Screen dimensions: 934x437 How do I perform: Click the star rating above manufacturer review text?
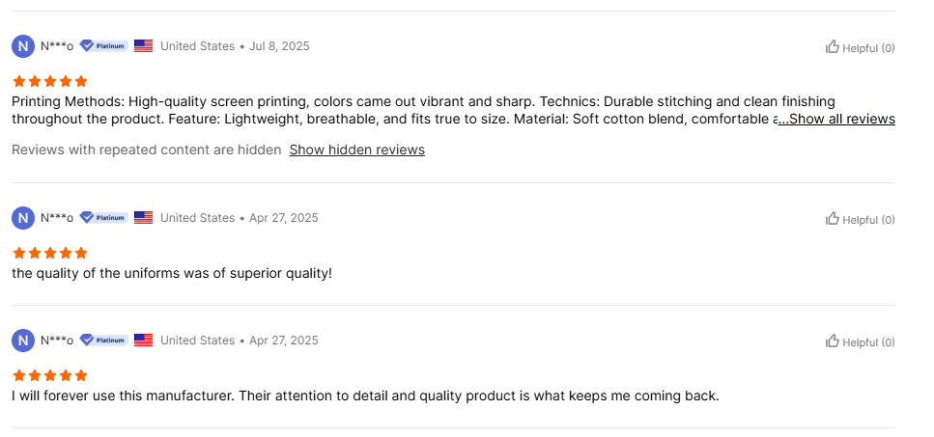(50, 376)
